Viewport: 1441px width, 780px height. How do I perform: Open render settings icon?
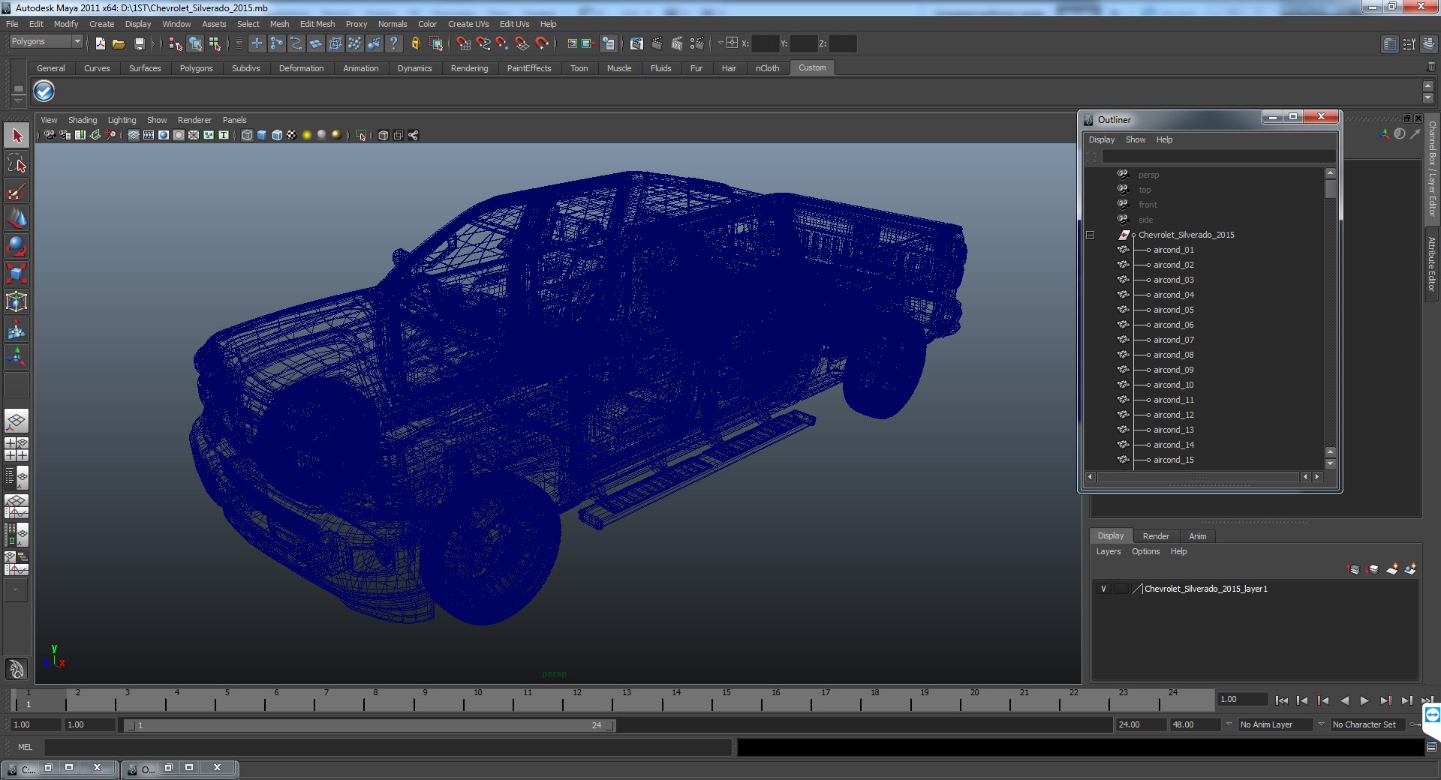coord(696,43)
